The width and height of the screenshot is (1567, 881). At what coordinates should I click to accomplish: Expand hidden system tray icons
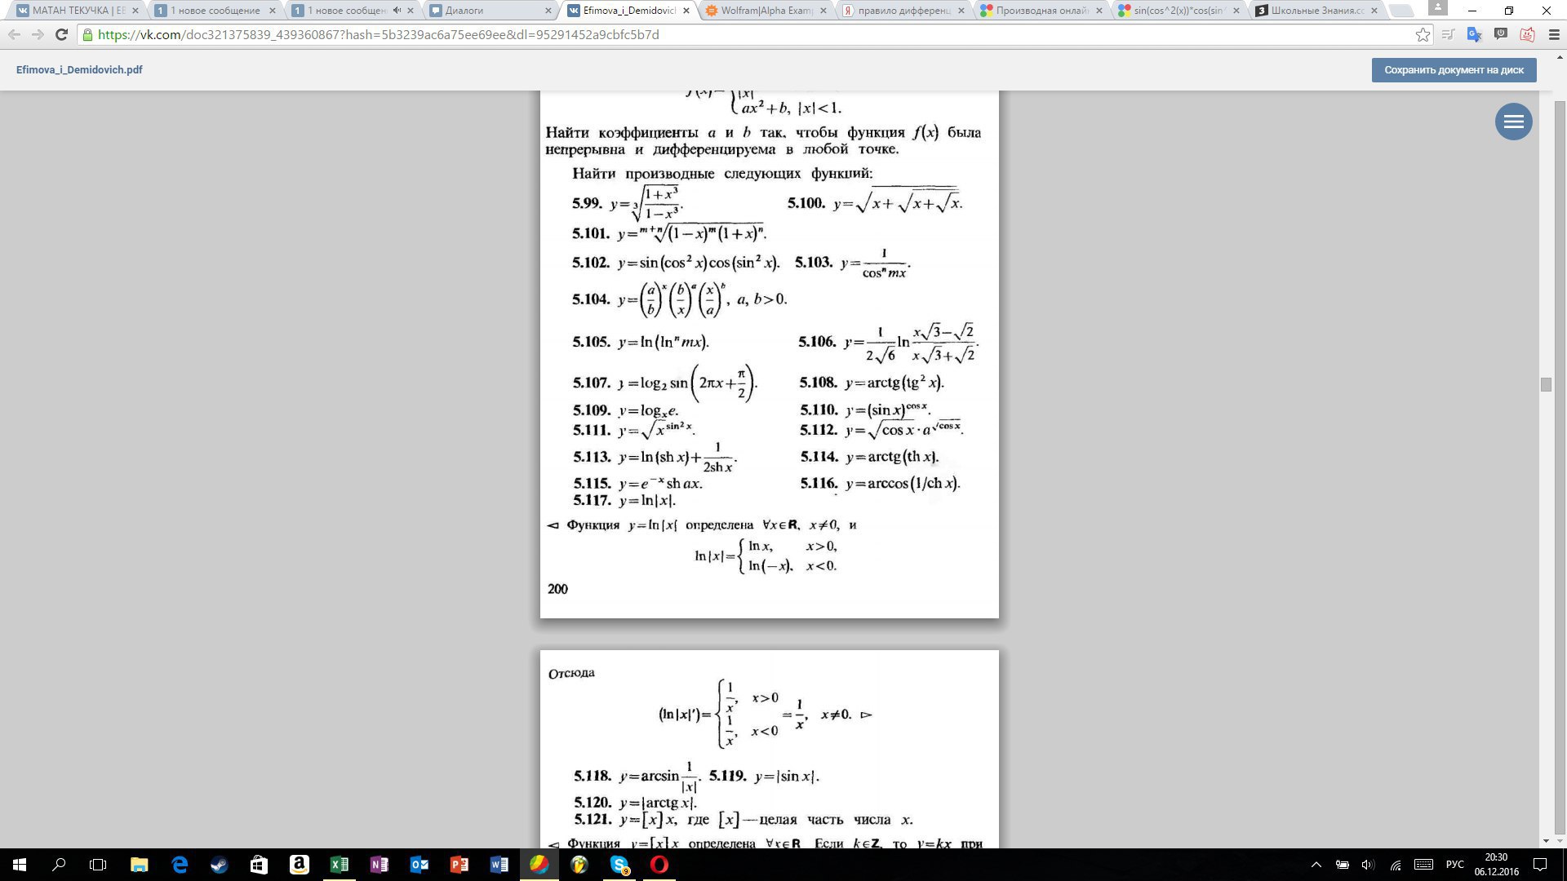pos(1316,865)
